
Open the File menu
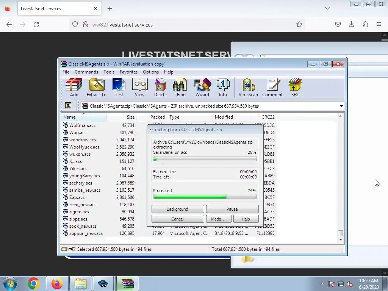point(66,72)
